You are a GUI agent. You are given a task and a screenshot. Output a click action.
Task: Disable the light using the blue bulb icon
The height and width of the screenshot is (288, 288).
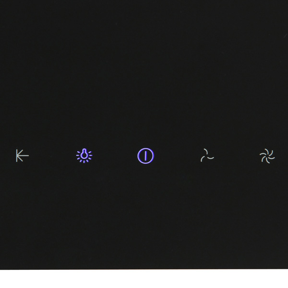(84, 156)
